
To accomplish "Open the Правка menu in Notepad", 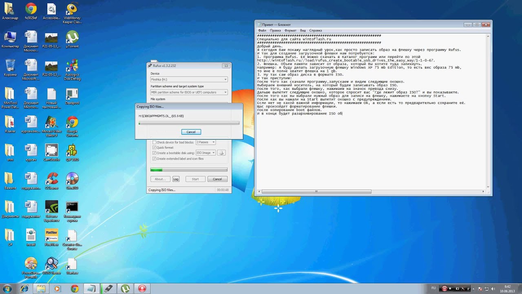I will pos(275,31).
